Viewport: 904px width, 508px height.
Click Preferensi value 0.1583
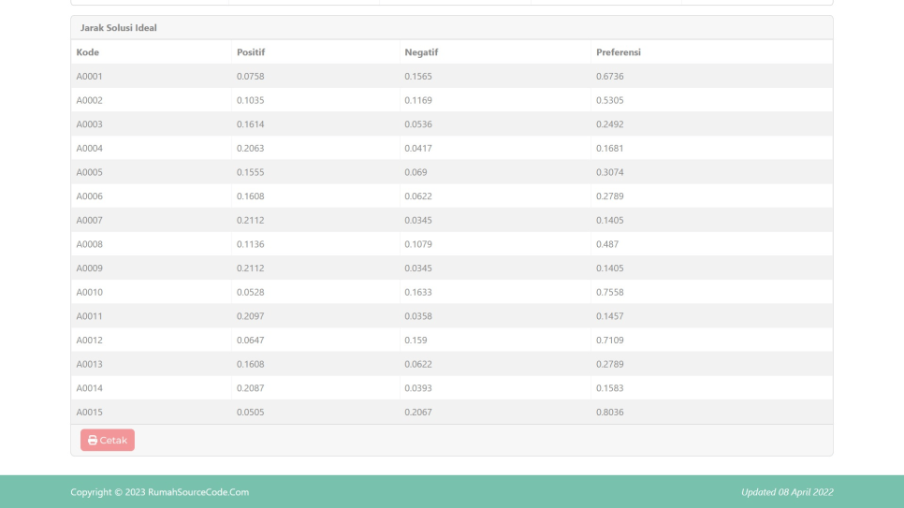[610, 388]
